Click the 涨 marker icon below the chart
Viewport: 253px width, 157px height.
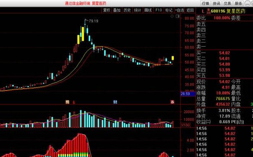point(173,102)
